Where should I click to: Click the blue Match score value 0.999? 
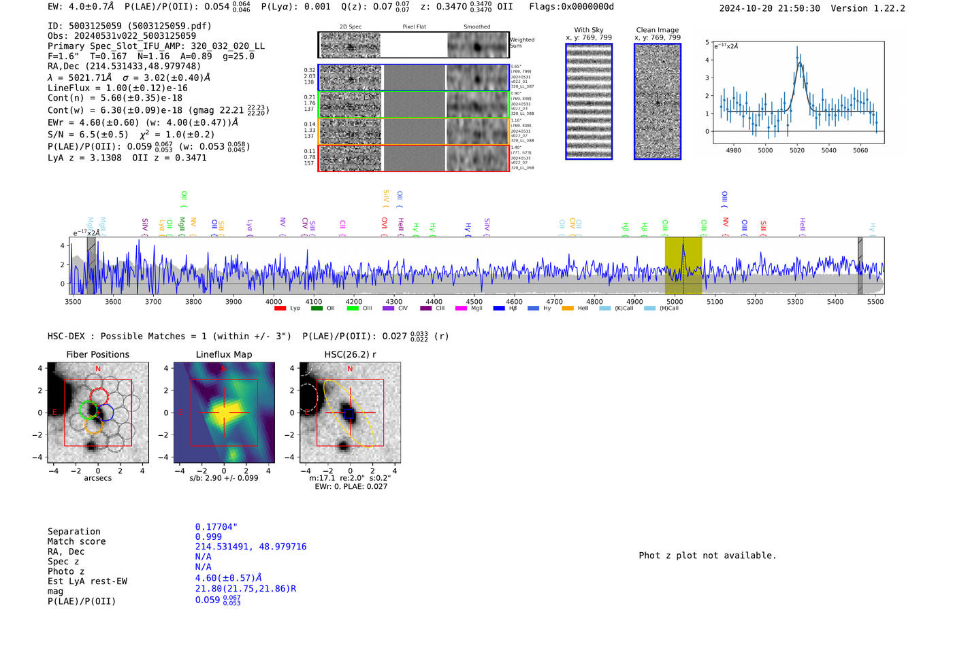point(208,537)
